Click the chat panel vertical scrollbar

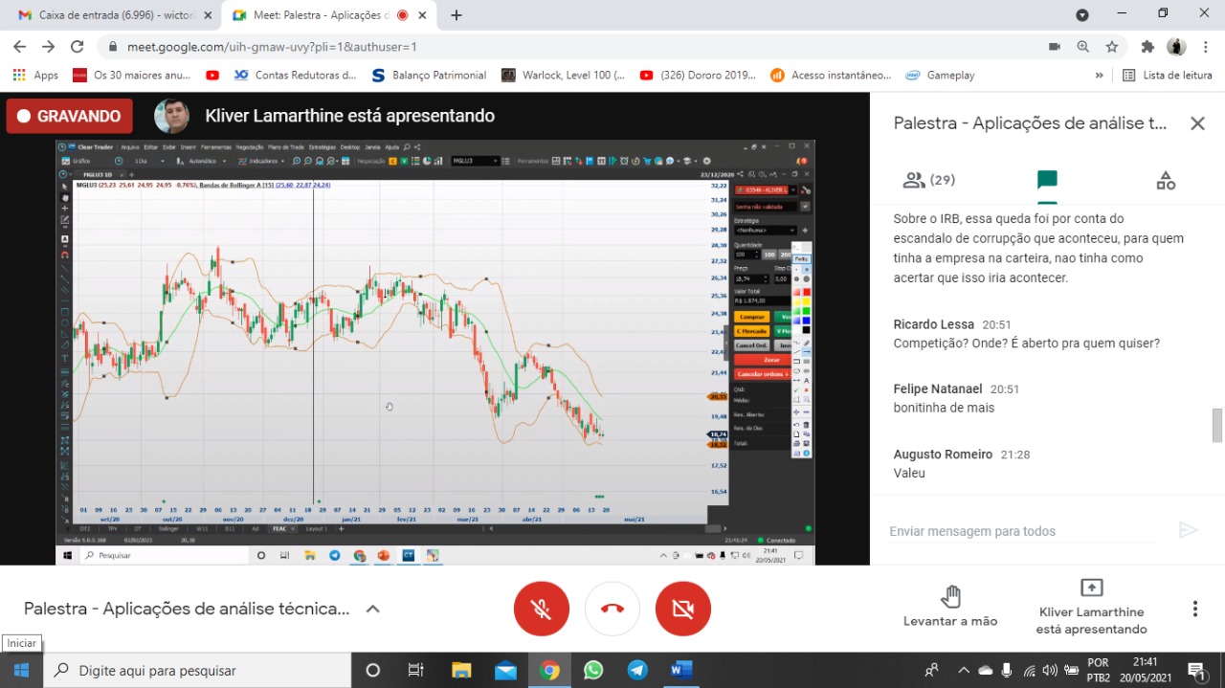[x=1217, y=425]
